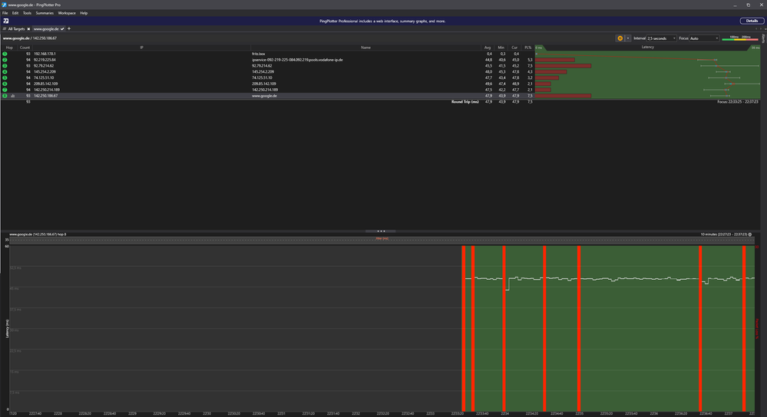Pause the trace with orange pause button
767x417 pixels.
tap(620, 38)
